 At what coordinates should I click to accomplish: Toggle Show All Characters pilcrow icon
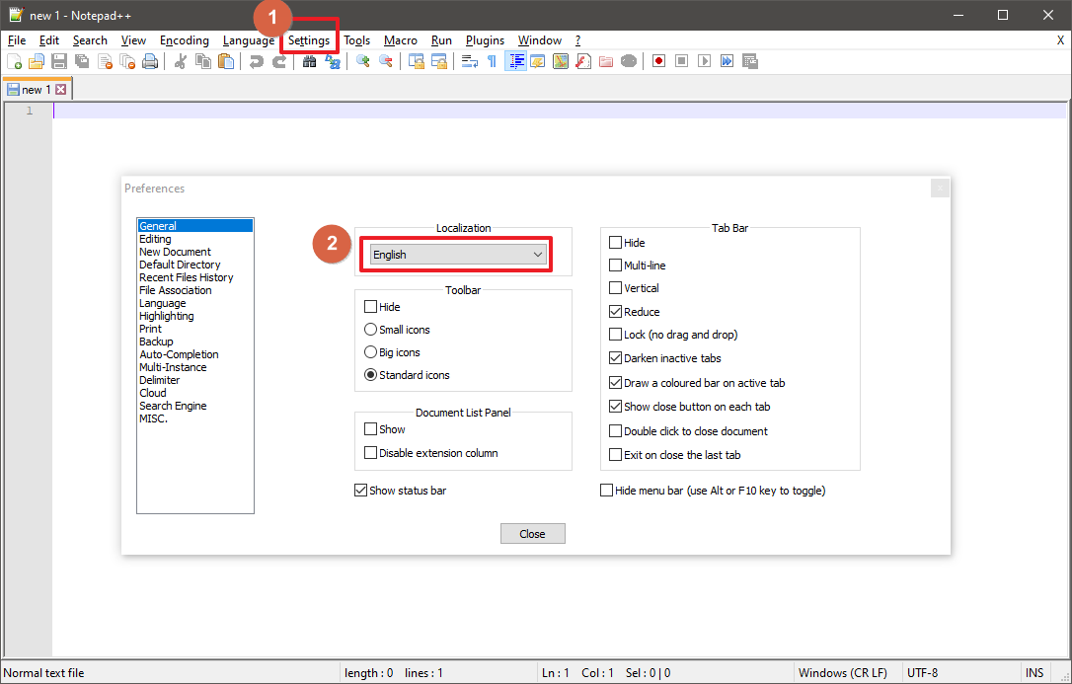(492, 61)
